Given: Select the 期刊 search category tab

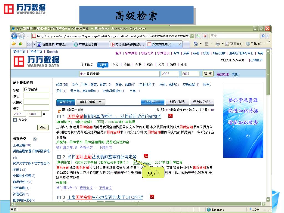Looking at the screenshot, I should point(103,65).
